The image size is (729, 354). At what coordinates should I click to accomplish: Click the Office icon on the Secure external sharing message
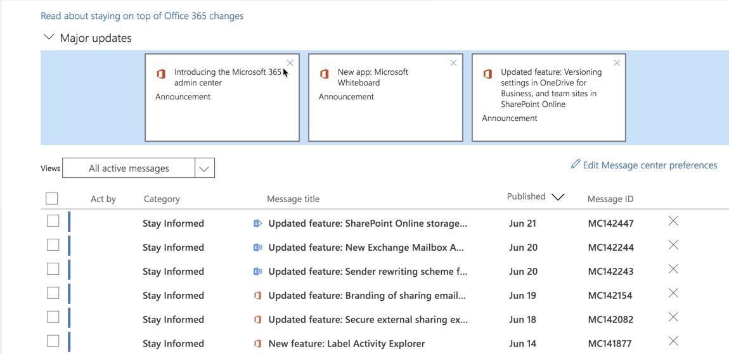(257, 320)
